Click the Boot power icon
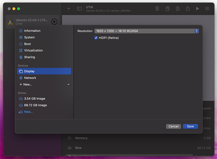The height and width of the screenshot is (159, 217). (x=21, y=44)
